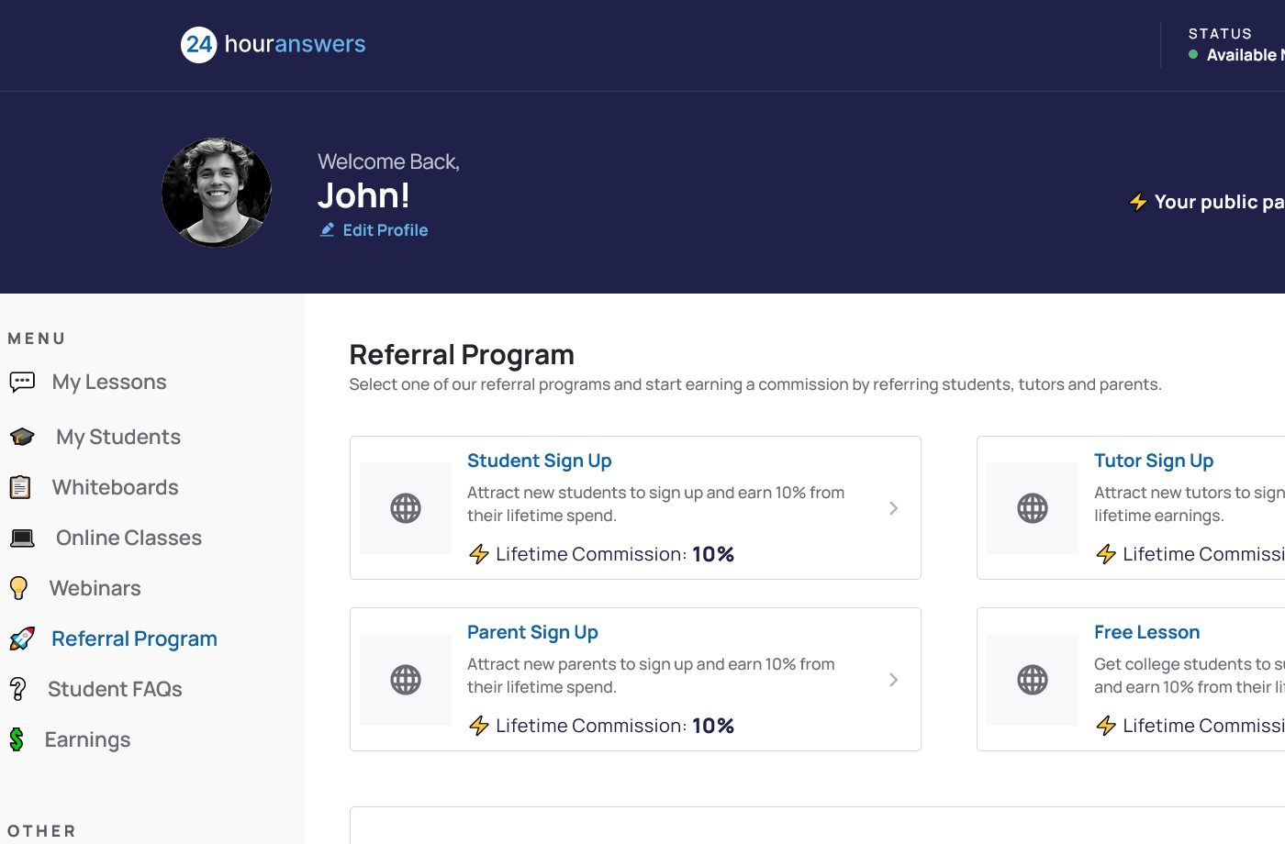1285x844 pixels.
Task: Click the Student Sign Up globe icon
Action: pyautogui.click(x=406, y=508)
